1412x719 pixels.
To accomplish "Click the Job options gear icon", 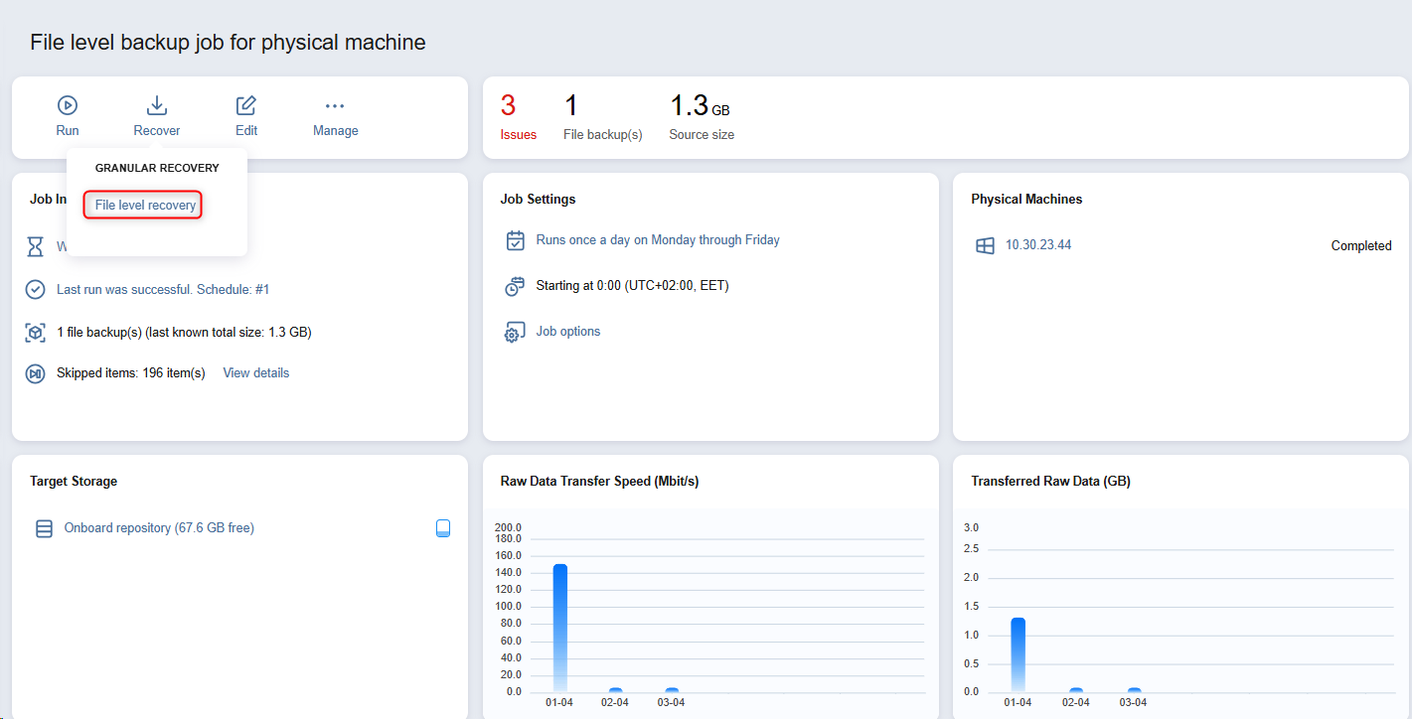I will [515, 332].
